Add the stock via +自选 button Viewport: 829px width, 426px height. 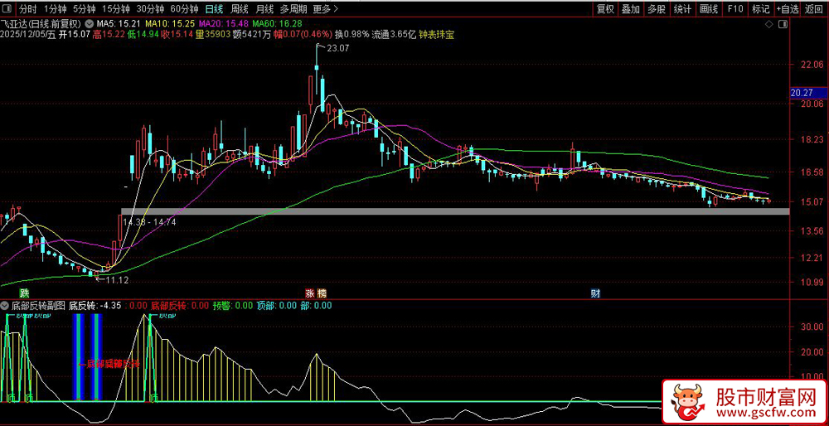point(788,9)
